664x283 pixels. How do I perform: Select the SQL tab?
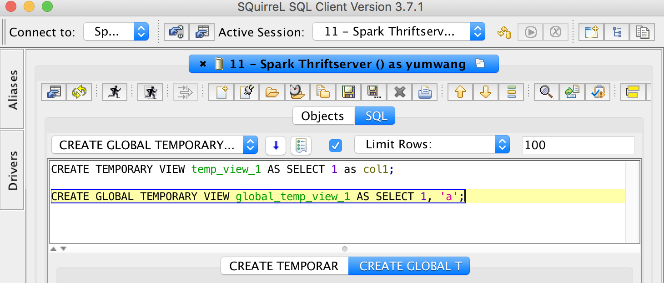pyautogui.click(x=376, y=116)
